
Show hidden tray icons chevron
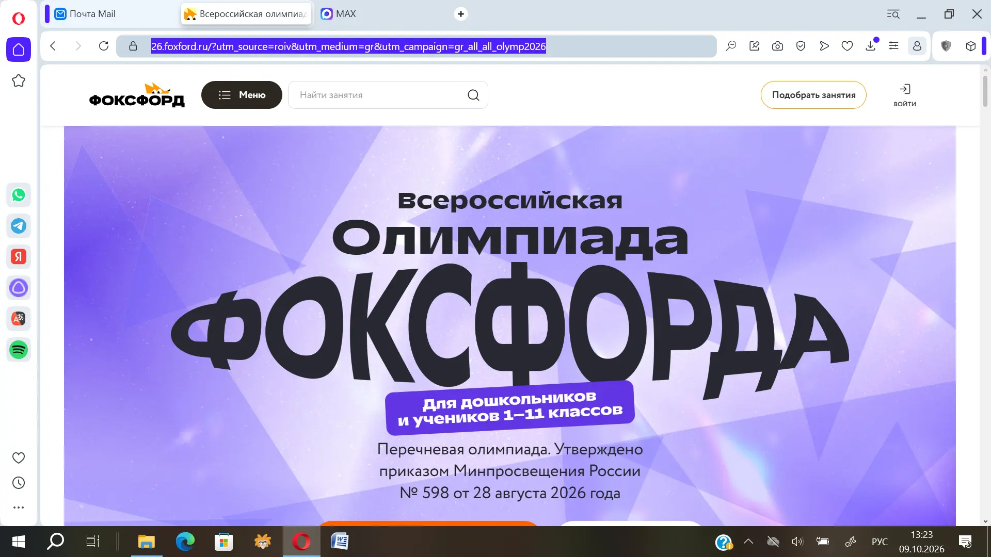click(748, 542)
